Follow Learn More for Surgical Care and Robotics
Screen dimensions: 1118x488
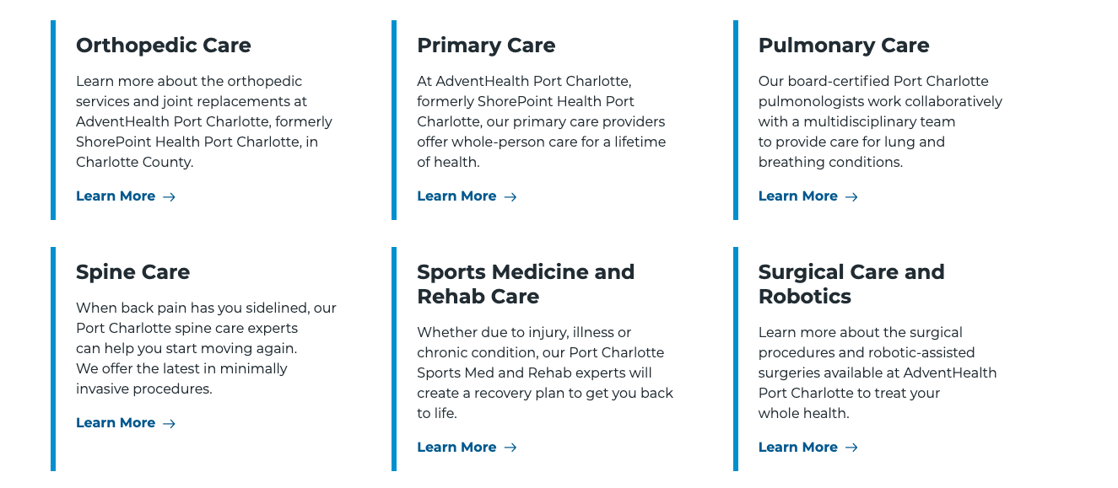pyautogui.click(x=797, y=448)
